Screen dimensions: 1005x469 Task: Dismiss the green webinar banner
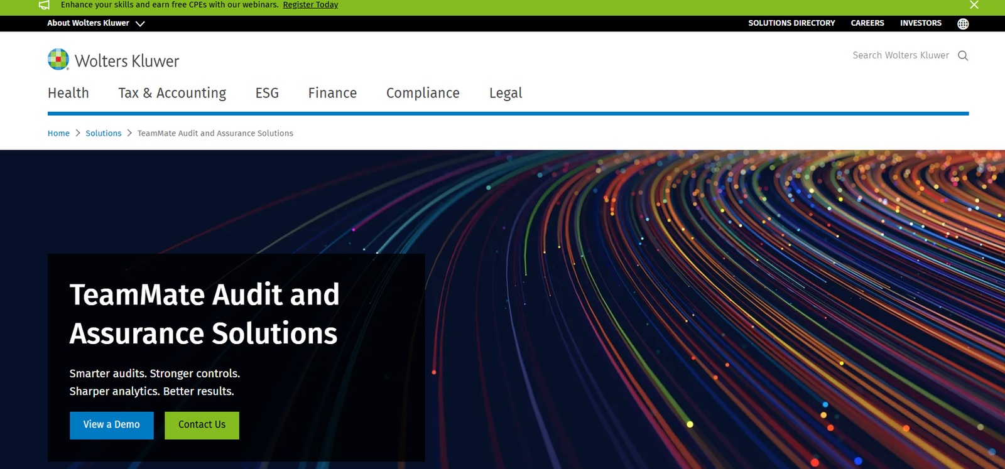click(974, 5)
